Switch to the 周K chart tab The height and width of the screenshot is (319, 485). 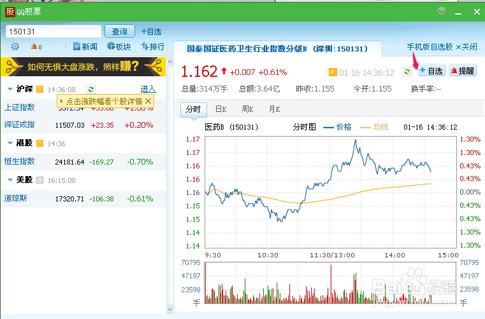point(247,109)
